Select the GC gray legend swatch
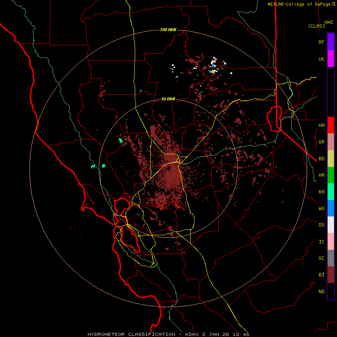This screenshot has width=337, height=337. (x=331, y=258)
